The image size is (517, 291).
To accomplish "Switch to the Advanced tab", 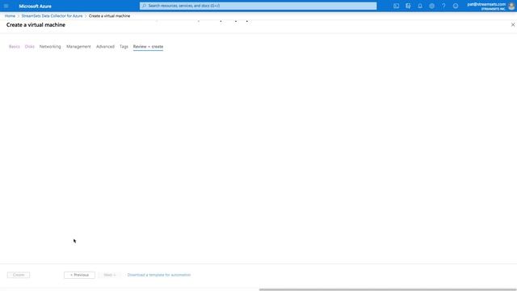I will tap(105, 47).
